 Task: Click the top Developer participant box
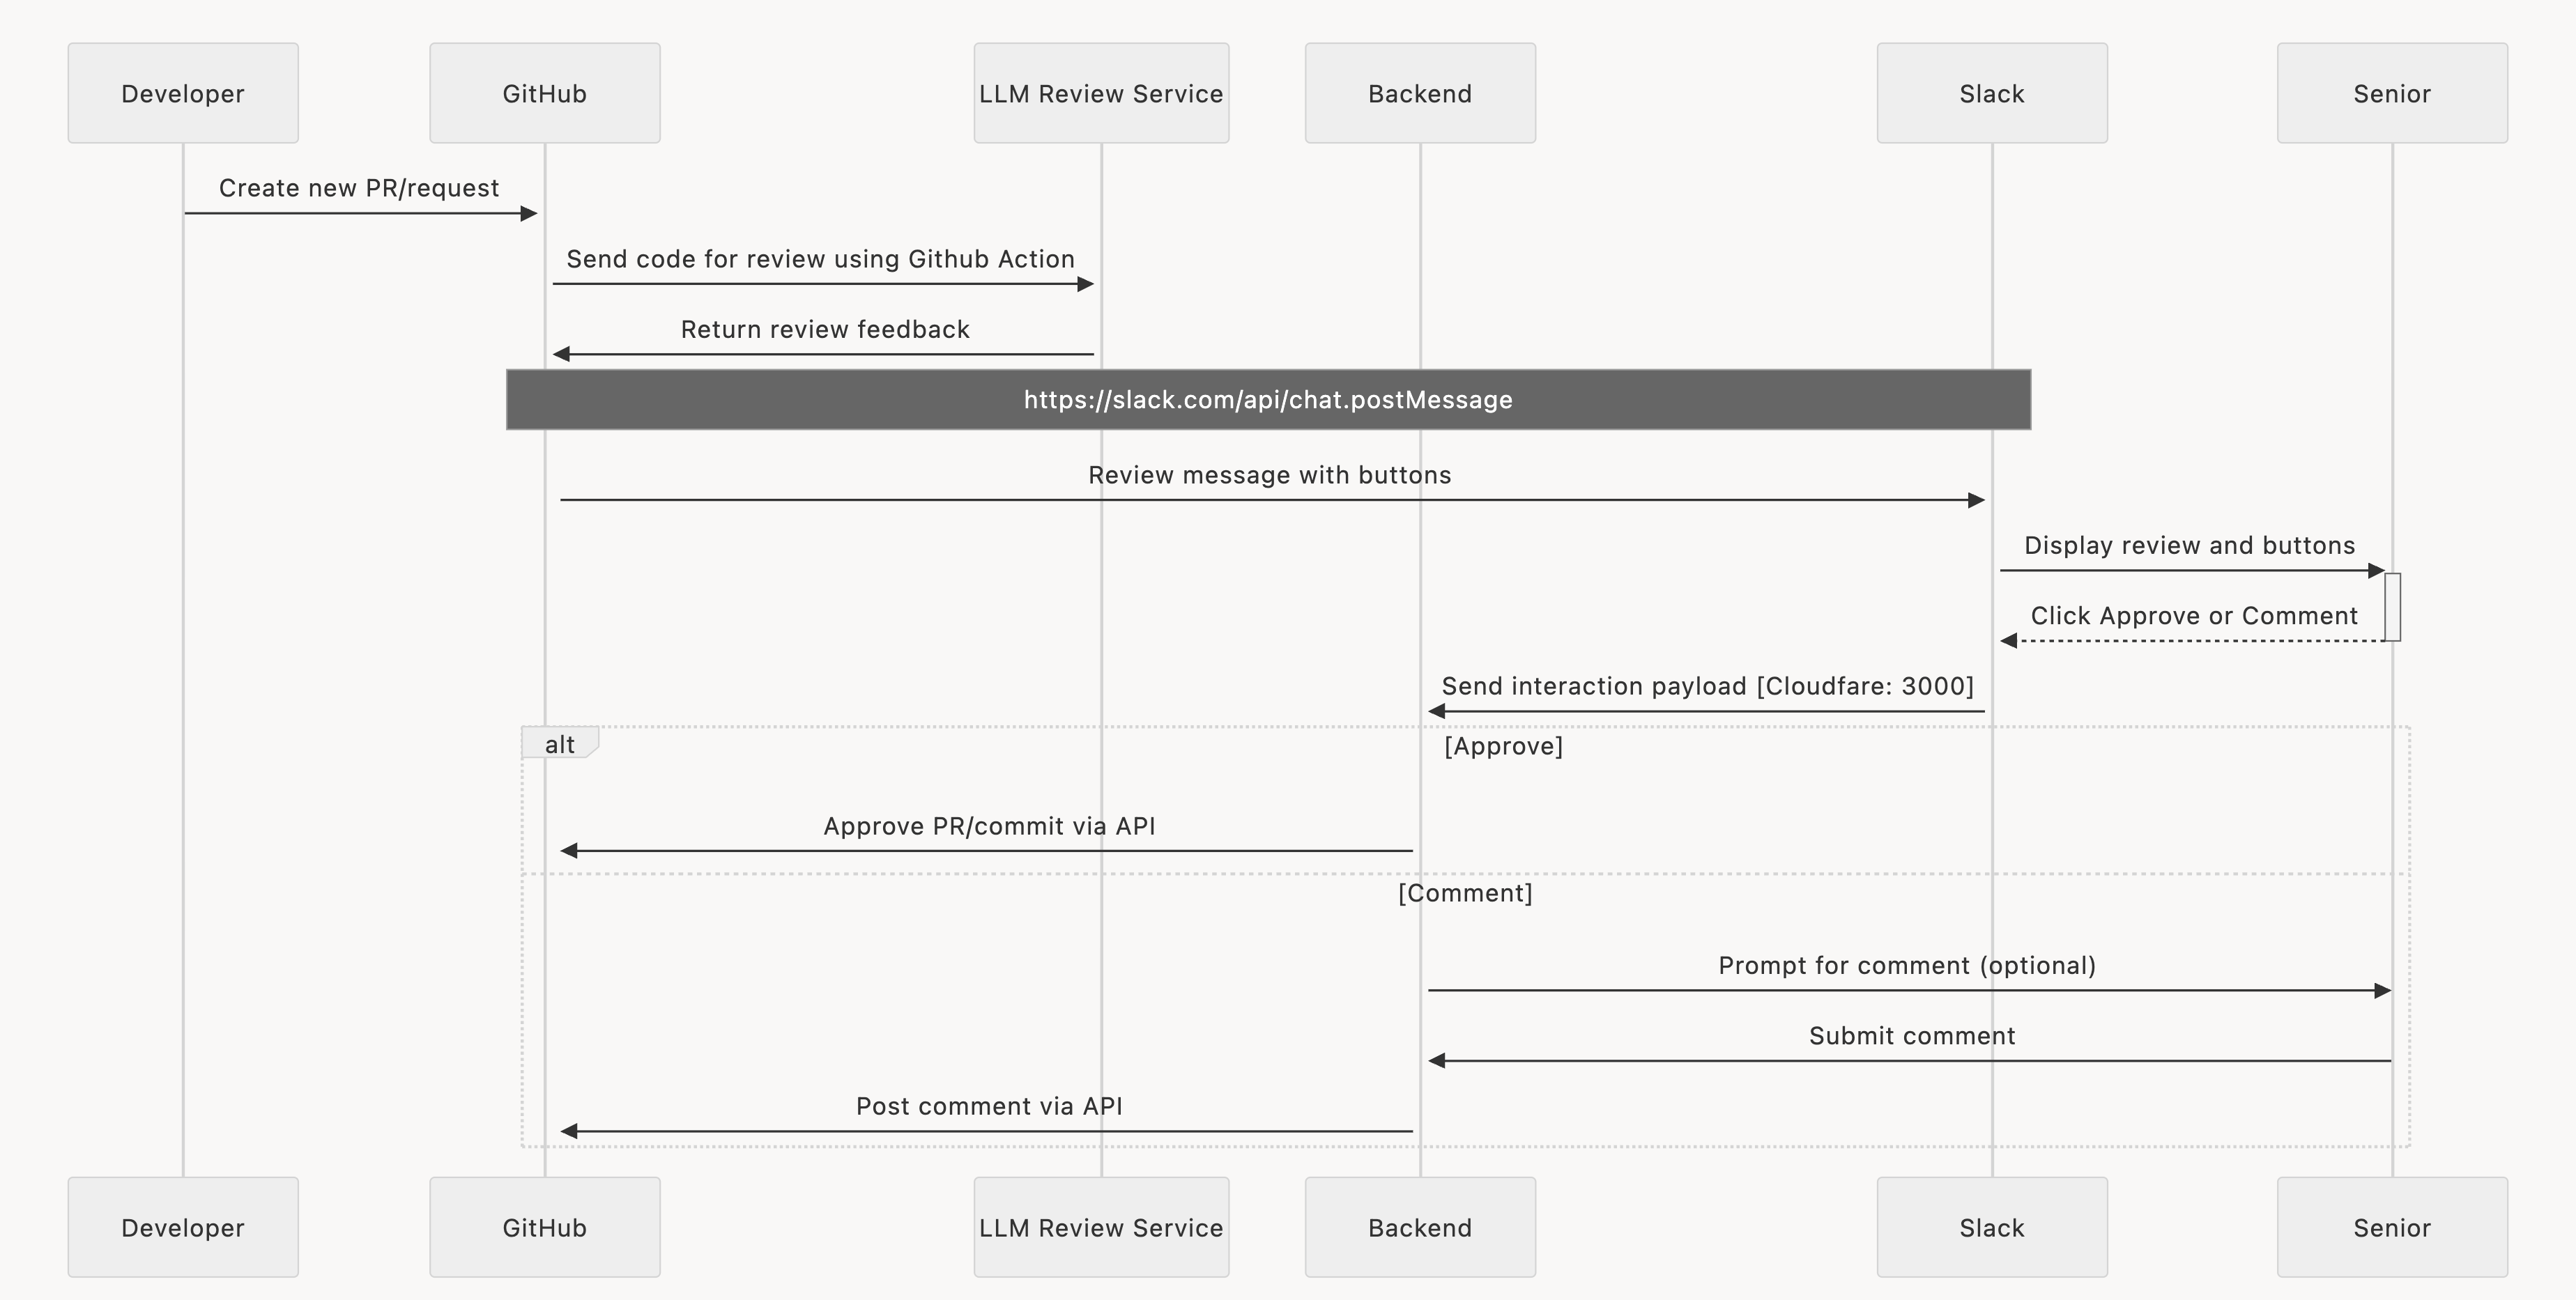tap(183, 93)
